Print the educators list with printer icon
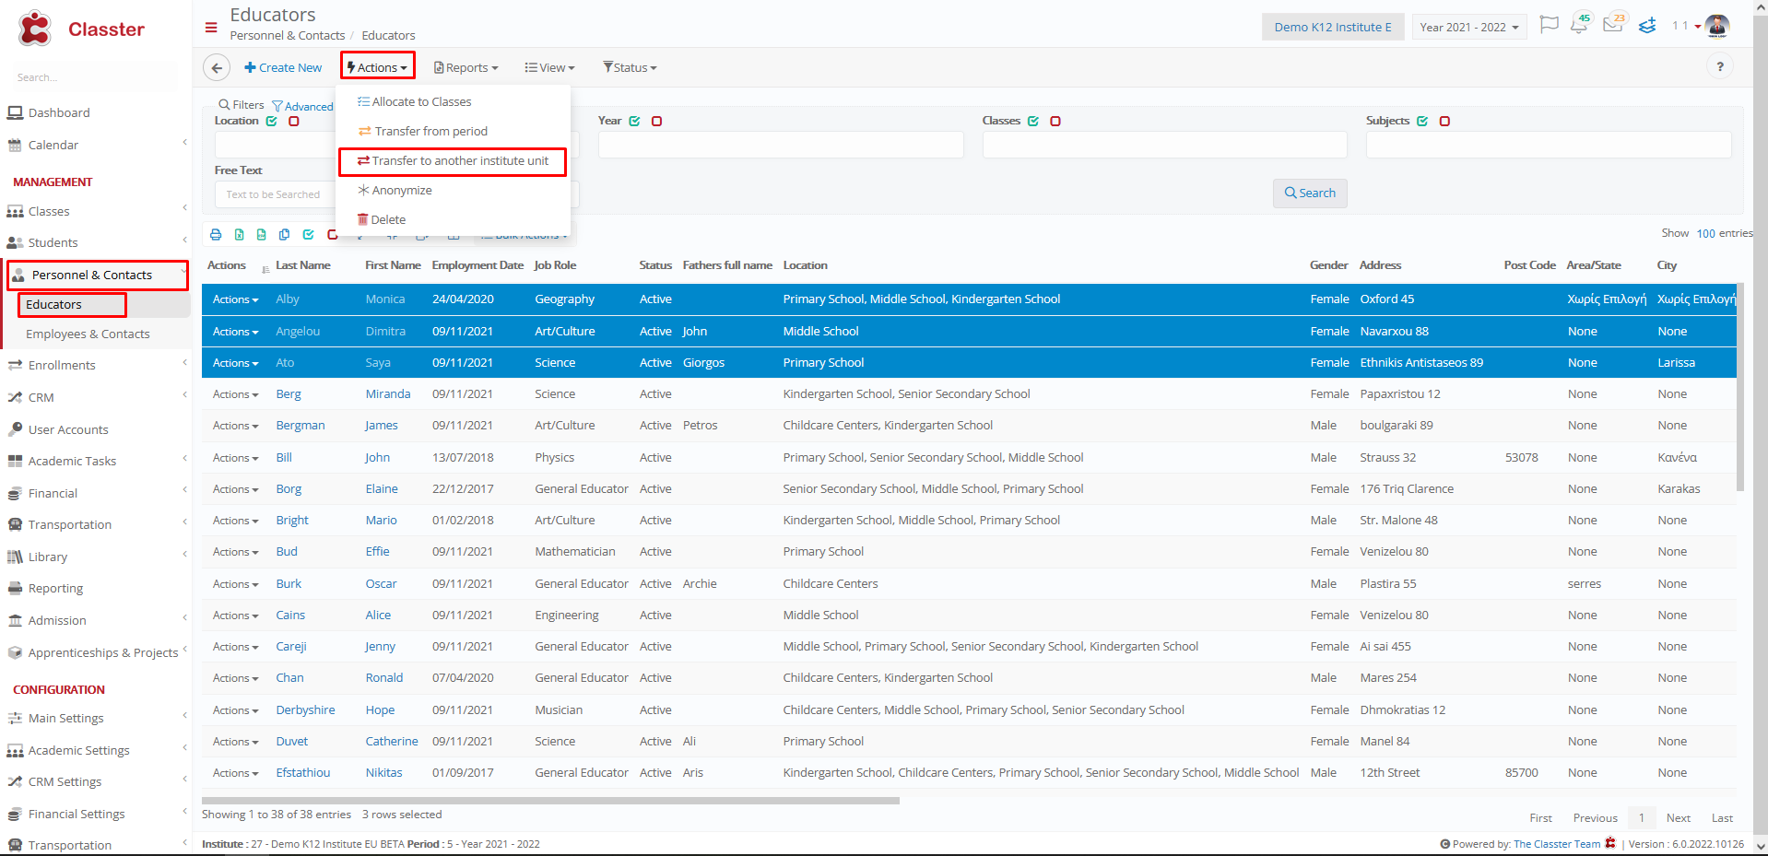The image size is (1768, 856). pos(216,235)
